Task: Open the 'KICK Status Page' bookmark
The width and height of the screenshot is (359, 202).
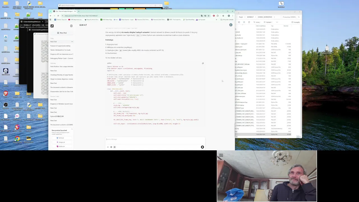Action: pos(107,20)
